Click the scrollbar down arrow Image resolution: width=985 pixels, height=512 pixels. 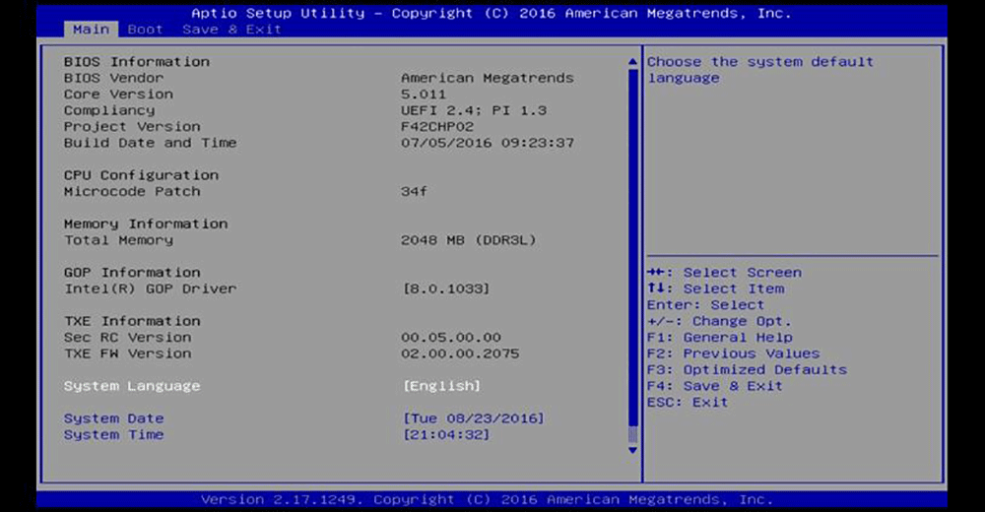tap(632, 450)
